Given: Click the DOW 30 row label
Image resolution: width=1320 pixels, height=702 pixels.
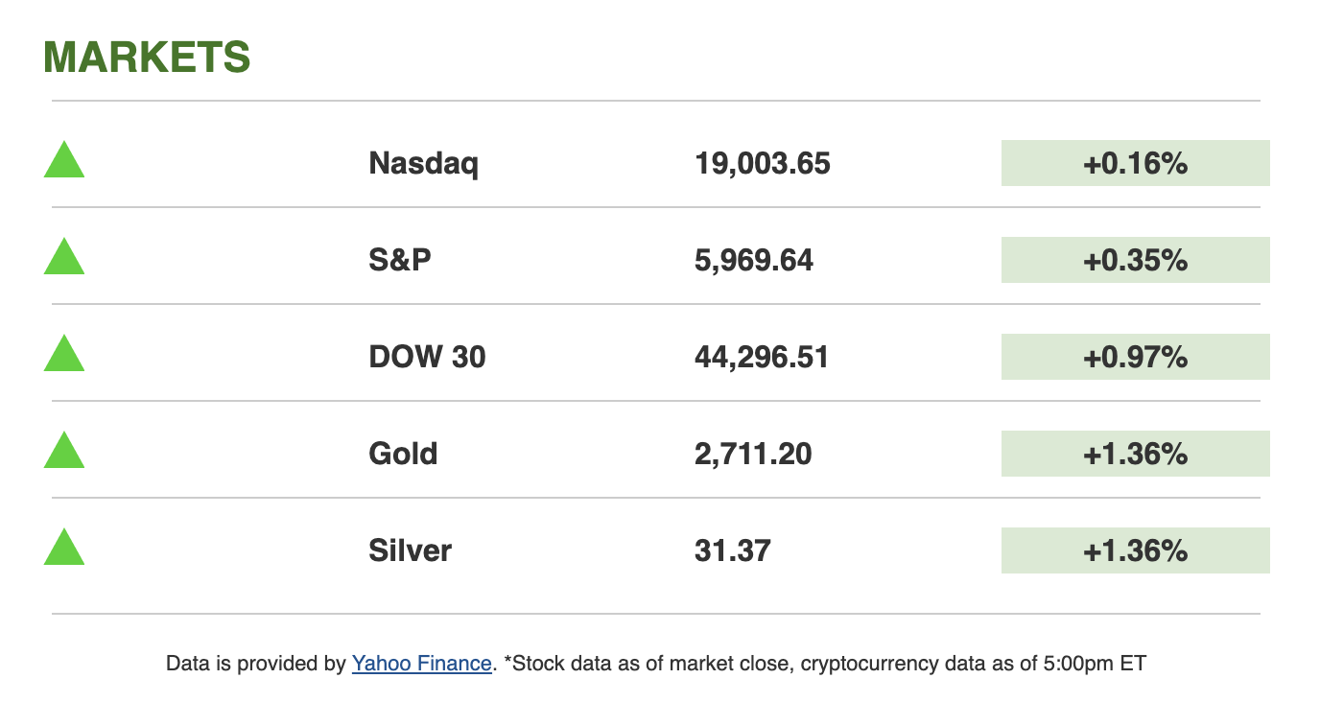Looking at the screenshot, I should pyautogui.click(x=427, y=357).
